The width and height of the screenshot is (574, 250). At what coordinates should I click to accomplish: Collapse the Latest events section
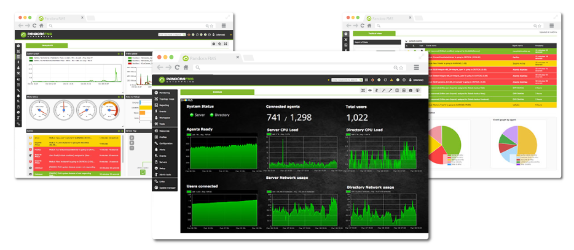tap(406, 41)
